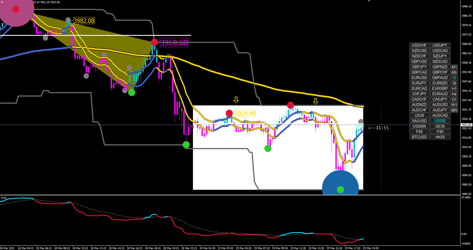The width and height of the screenshot is (473, 250).
Task: Select the US500 symbol button
Action: tap(440, 121)
